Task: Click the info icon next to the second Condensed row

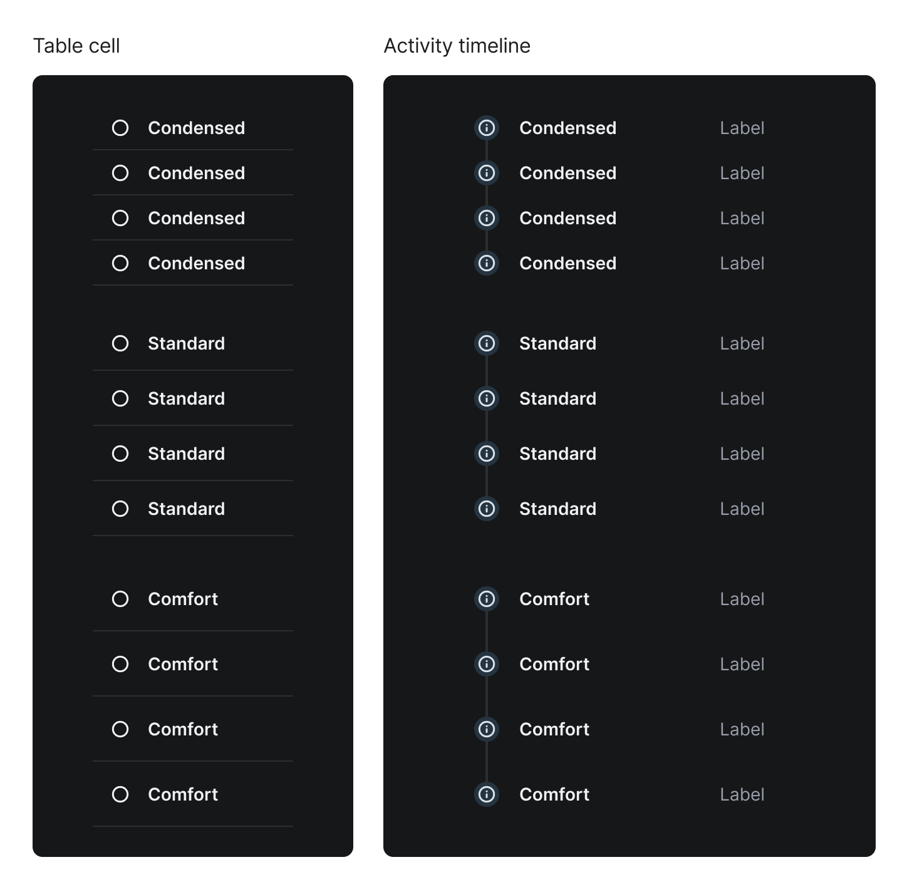Action: 487,173
